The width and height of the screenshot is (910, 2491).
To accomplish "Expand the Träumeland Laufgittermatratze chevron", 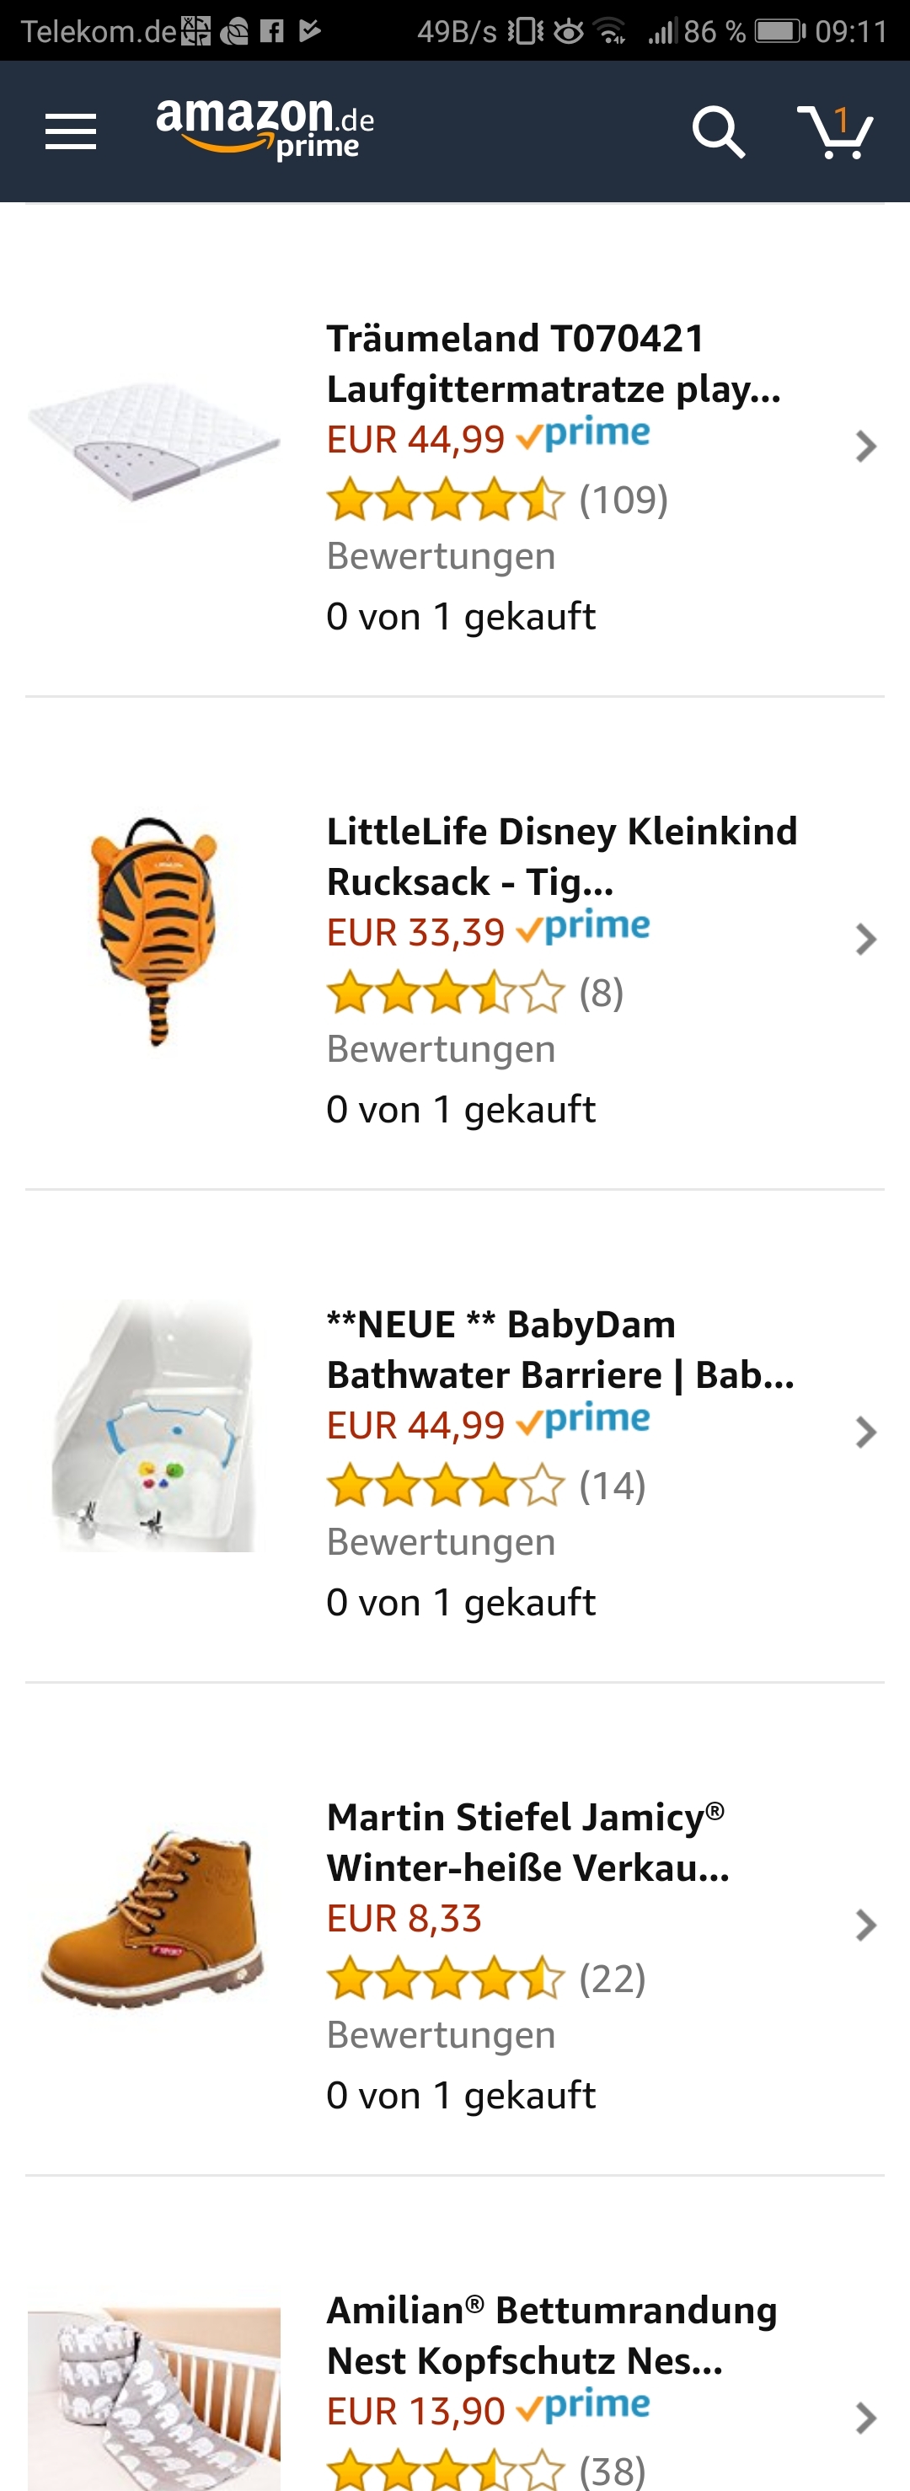I will pyautogui.click(x=865, y=447).
